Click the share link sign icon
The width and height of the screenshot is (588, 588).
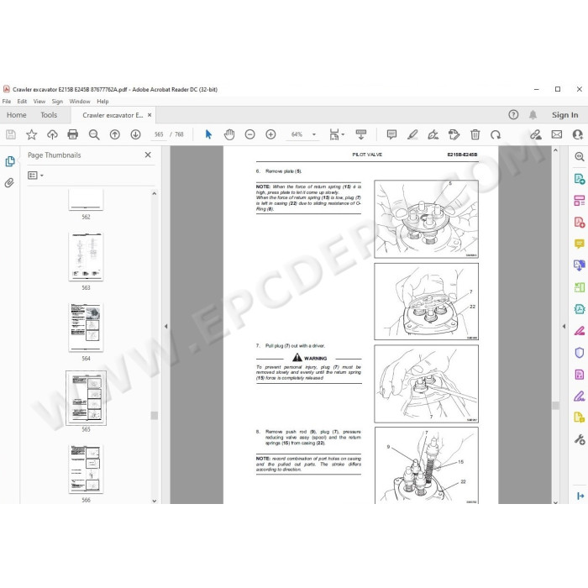pyautogui.click(x=536, y=134)
